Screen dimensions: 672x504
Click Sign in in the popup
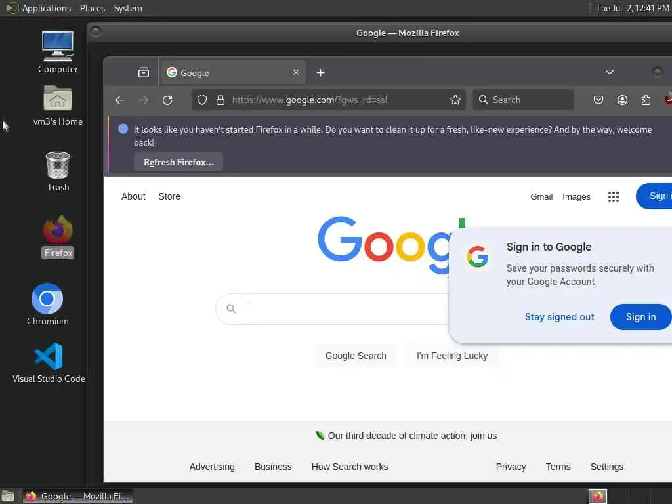point(640,317)
